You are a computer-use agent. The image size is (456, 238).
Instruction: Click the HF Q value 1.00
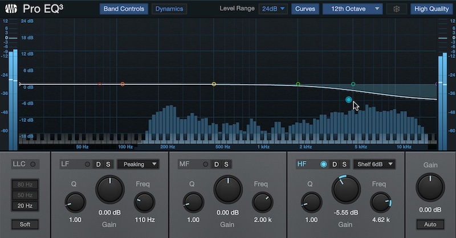coord(311,220)
